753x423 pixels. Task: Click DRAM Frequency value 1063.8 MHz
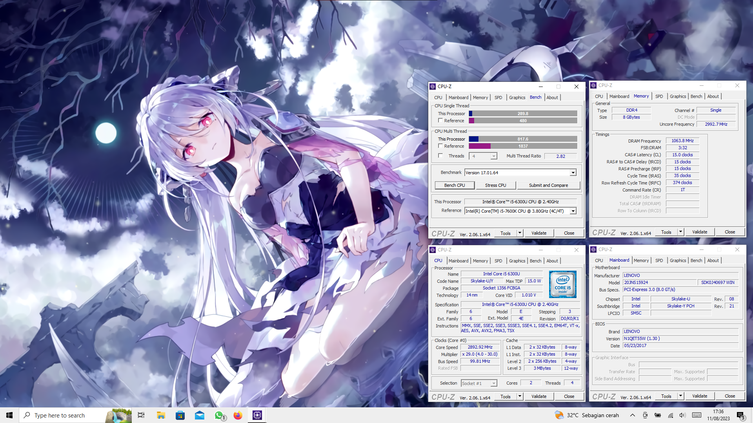pos(682,141)
